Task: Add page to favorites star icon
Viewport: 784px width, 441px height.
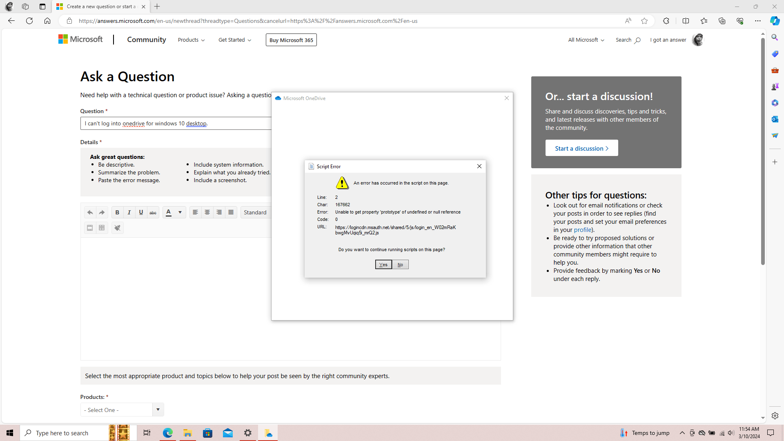Action: pos(644,21)
